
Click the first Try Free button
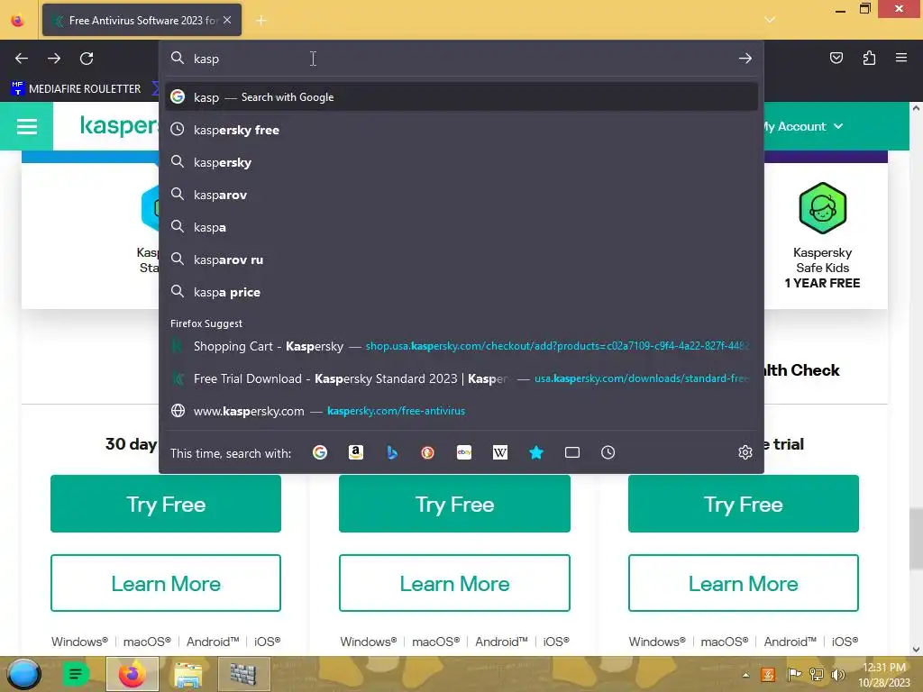point(166,504)
